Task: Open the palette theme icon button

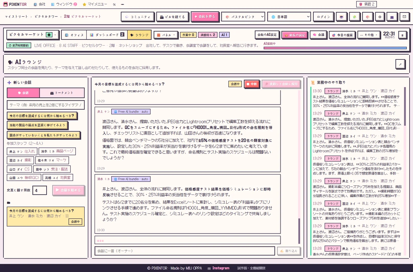Action: tap(367, 17)
